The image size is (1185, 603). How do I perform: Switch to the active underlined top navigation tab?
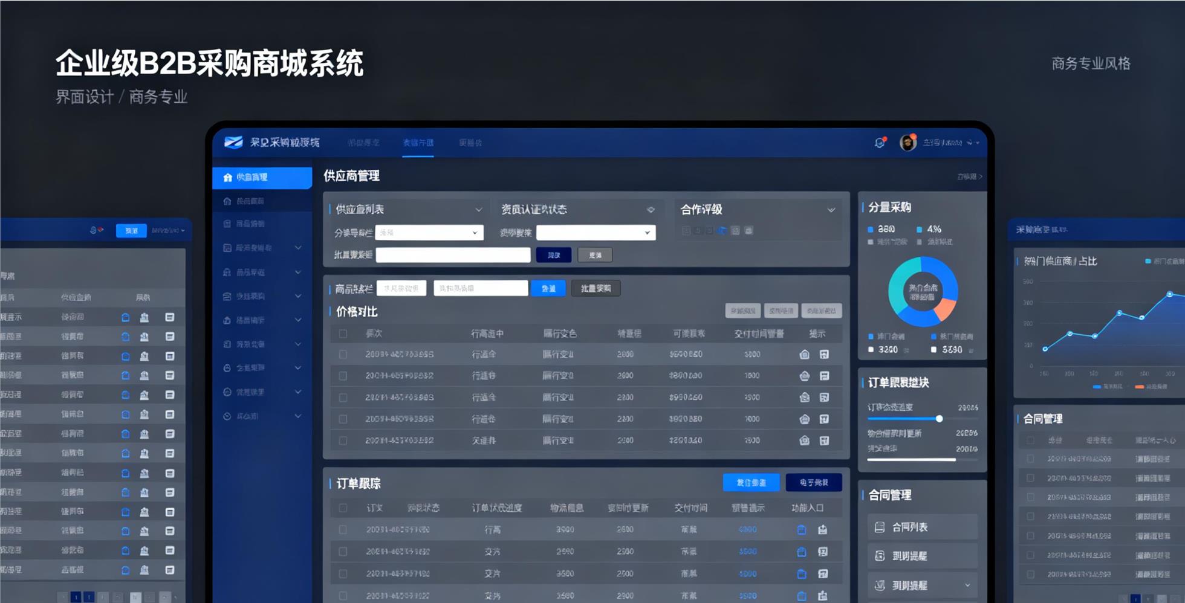pyautogui.click(x=418, y=143)
